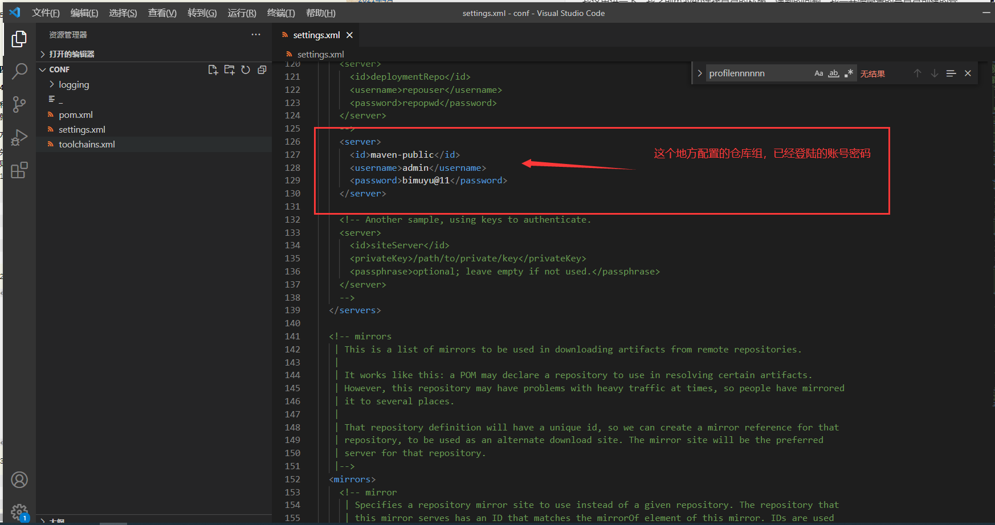This screenshot has width=995, height=525.
Task: Click the bimuyu@11 password value
Action: (426, 180)
